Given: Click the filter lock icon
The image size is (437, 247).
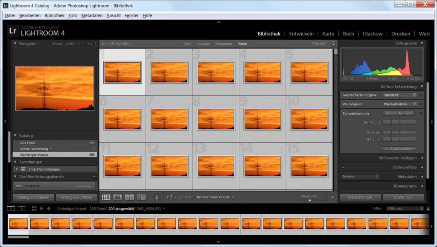Looking at the screenshot, I should click(x=333, y=44).
